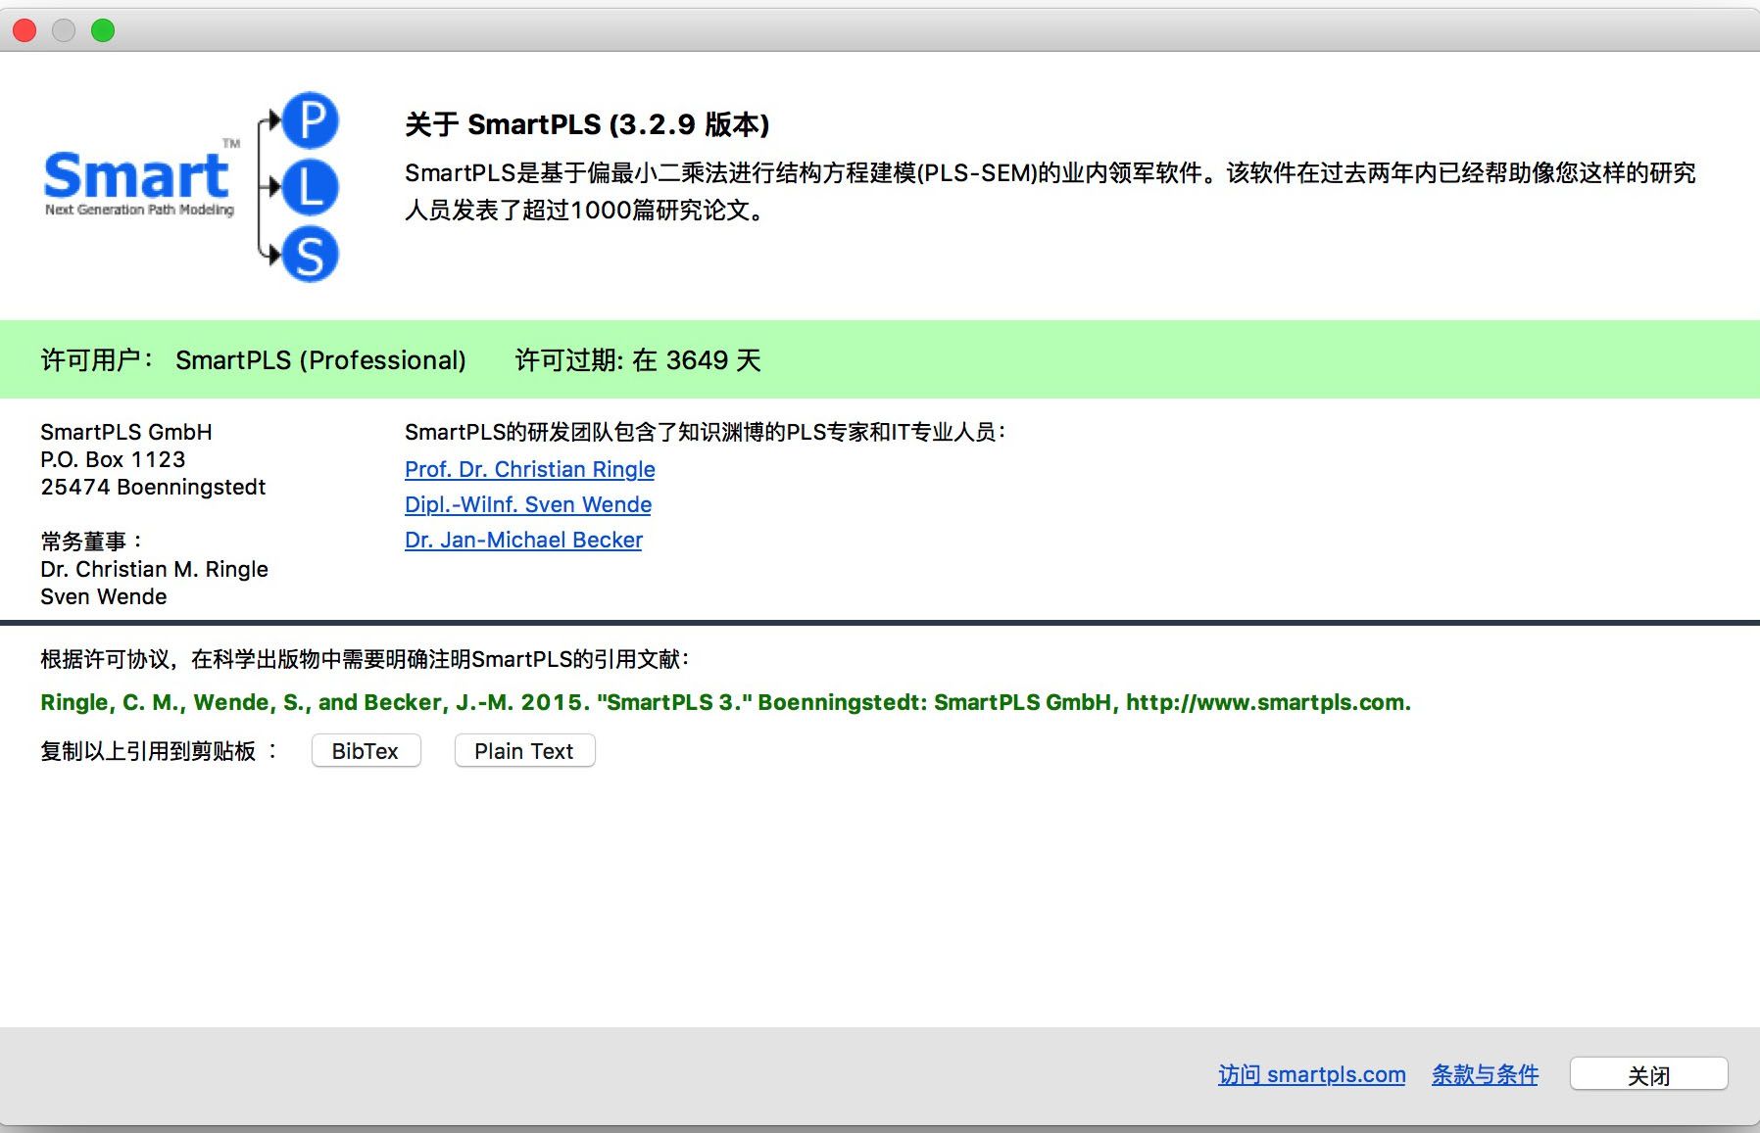Click the blue S circle in the logo
The height and width of the screenshot is (1133, 1760).
311,255
